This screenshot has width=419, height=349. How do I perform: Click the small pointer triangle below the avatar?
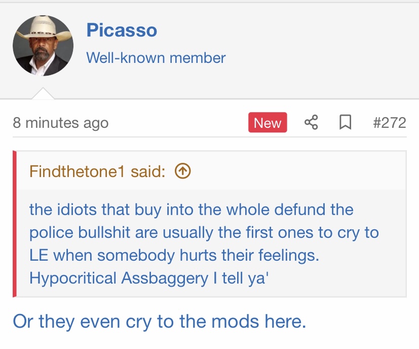coord(43,93)
